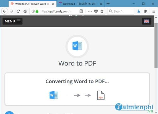
Task: Minimize the Firefox window
Action: (134, 4)
